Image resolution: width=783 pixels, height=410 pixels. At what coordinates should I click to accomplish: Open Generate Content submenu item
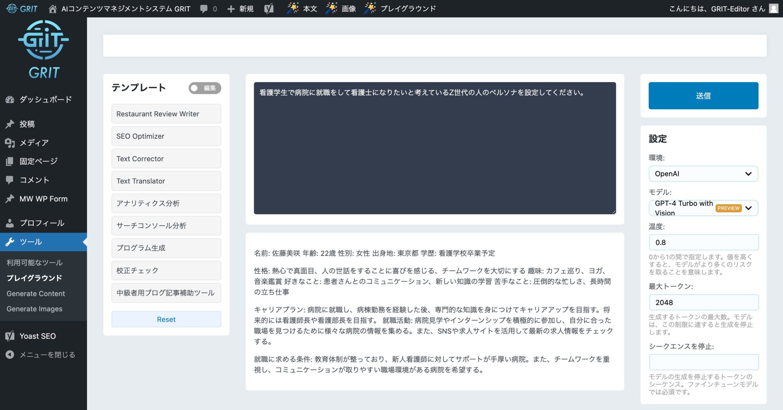[36, 294]
